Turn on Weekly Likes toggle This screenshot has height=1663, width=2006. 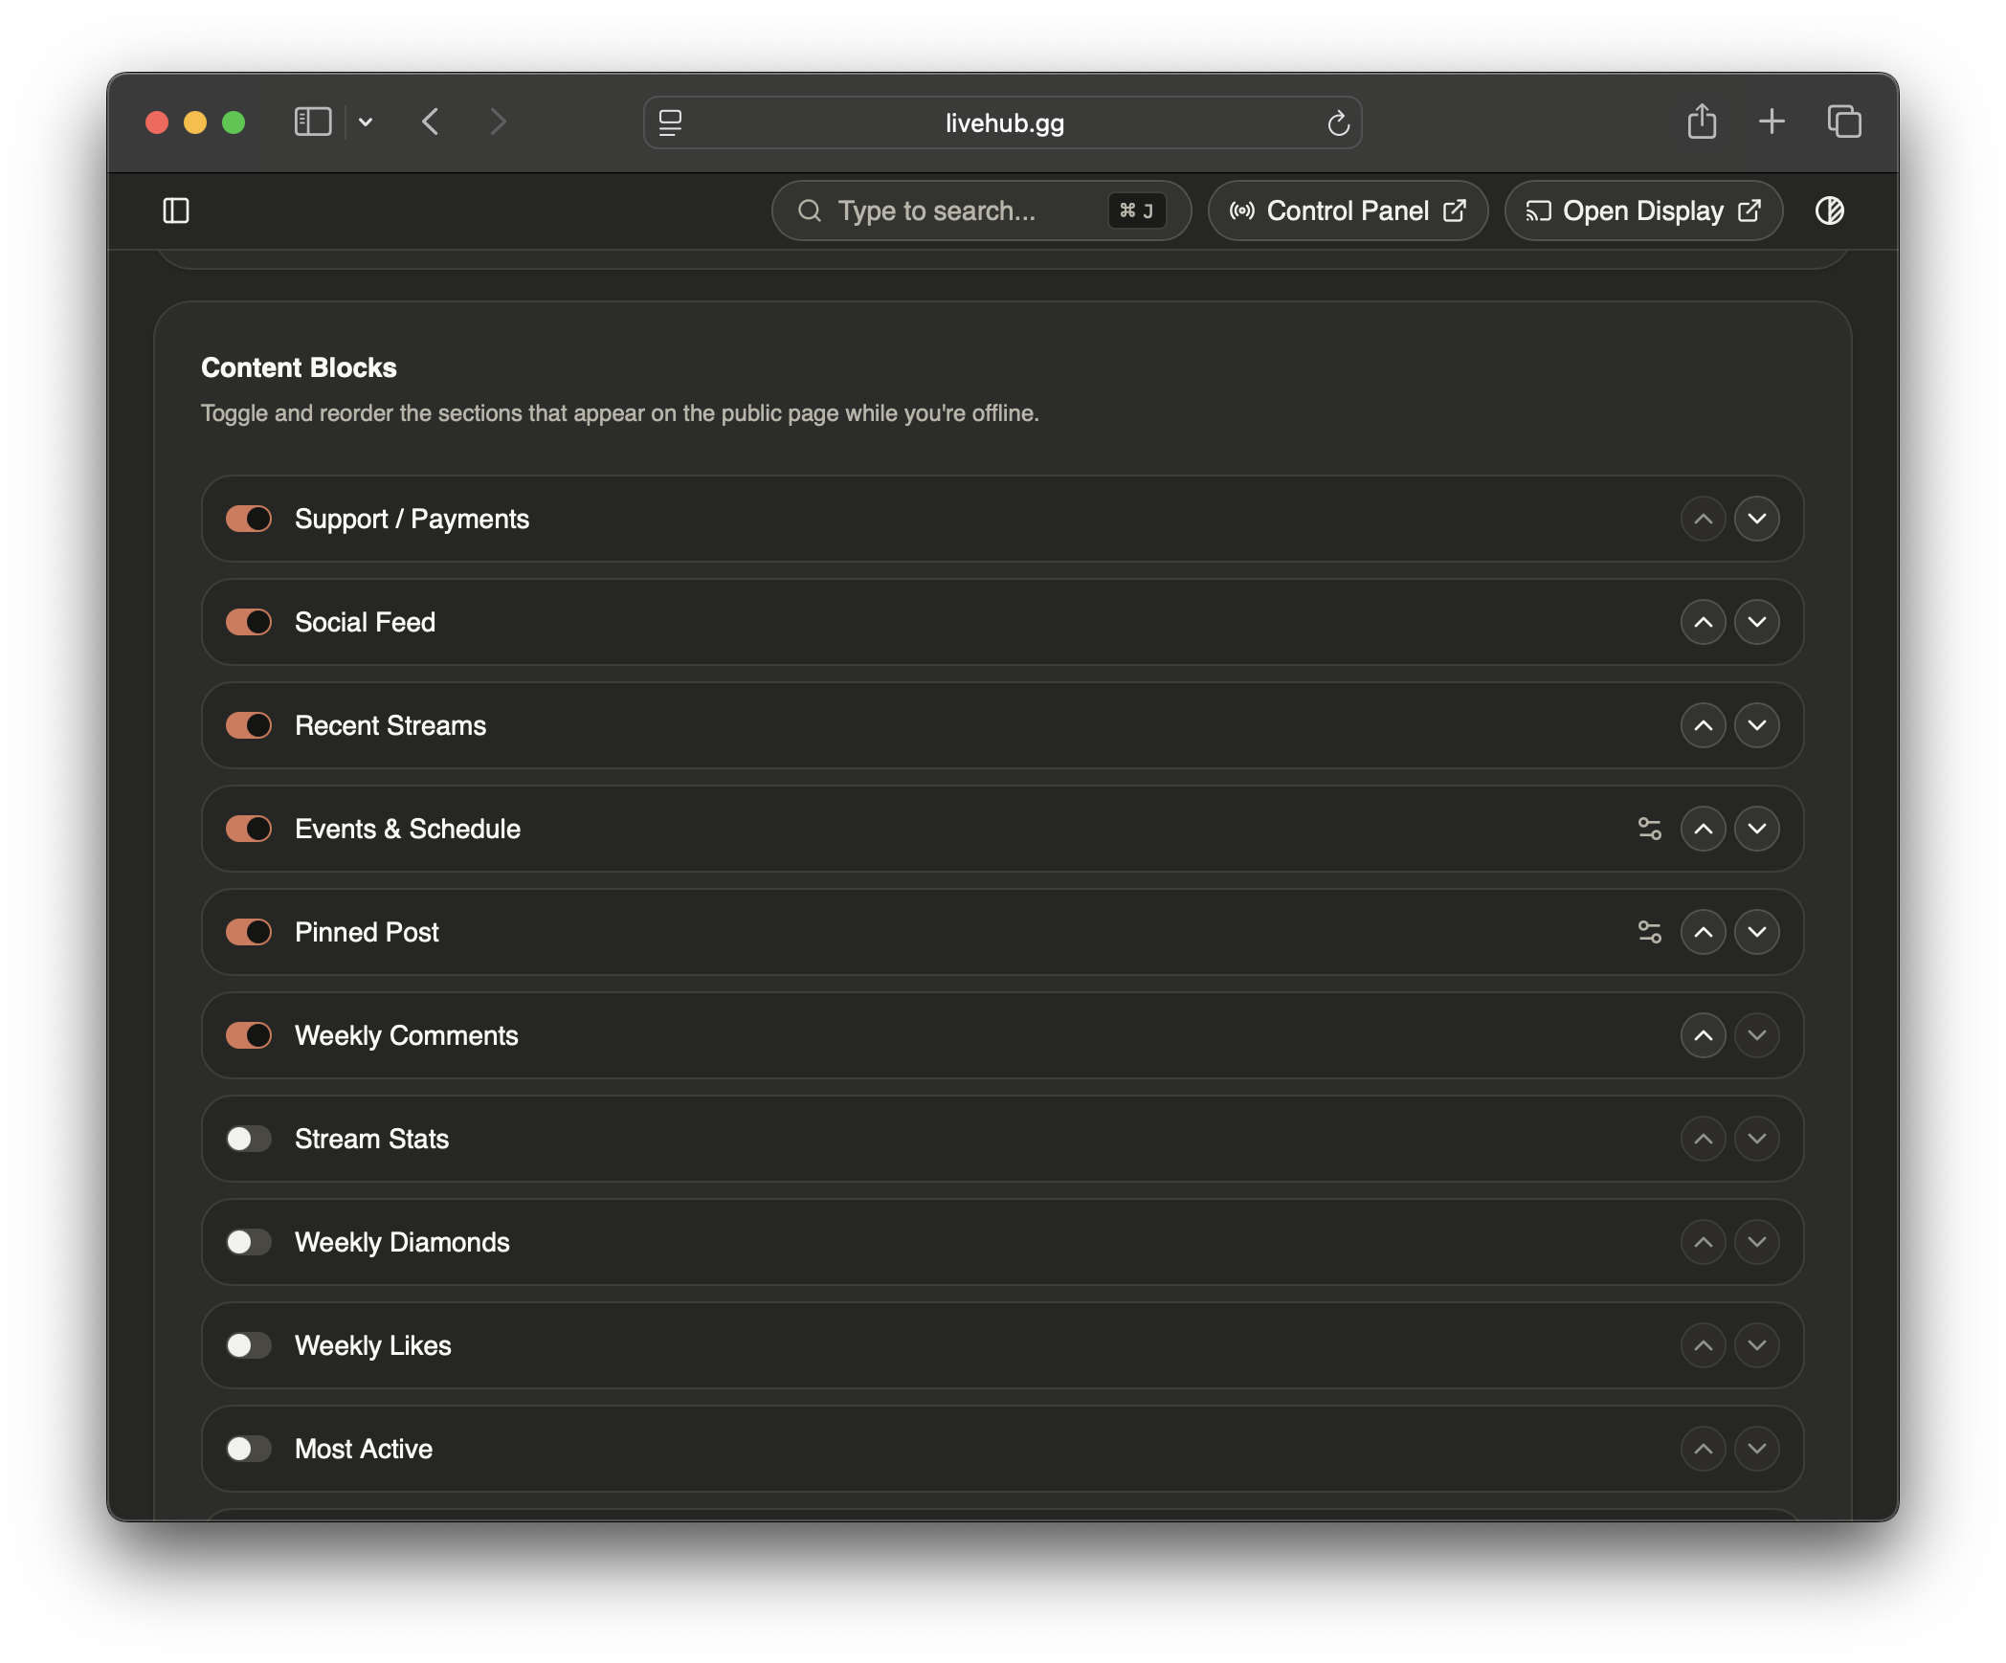tap(249, 1345)
